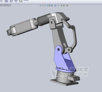The image size is (102, 92).
Task: Expand the Hide/Show Items dropdown arrow
Action: click(x=60, y=6)
